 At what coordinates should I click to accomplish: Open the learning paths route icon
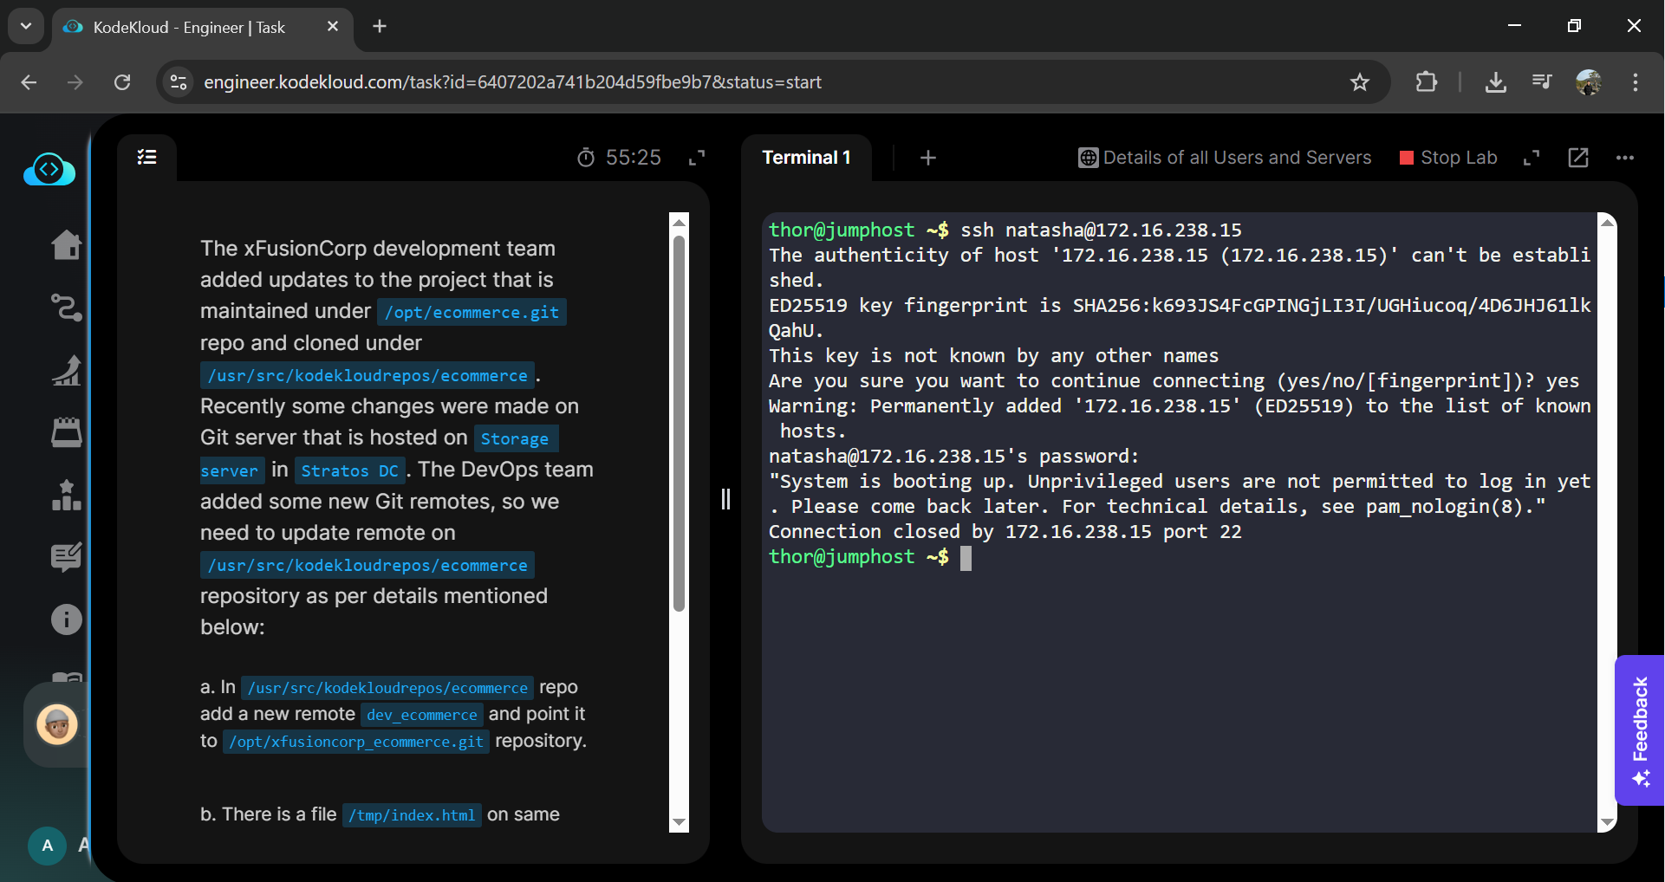(67, 308)
